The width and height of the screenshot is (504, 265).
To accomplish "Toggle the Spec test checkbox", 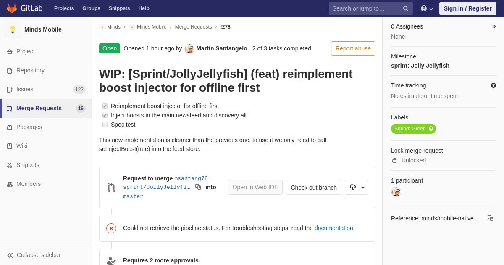I will click(105, 125).
